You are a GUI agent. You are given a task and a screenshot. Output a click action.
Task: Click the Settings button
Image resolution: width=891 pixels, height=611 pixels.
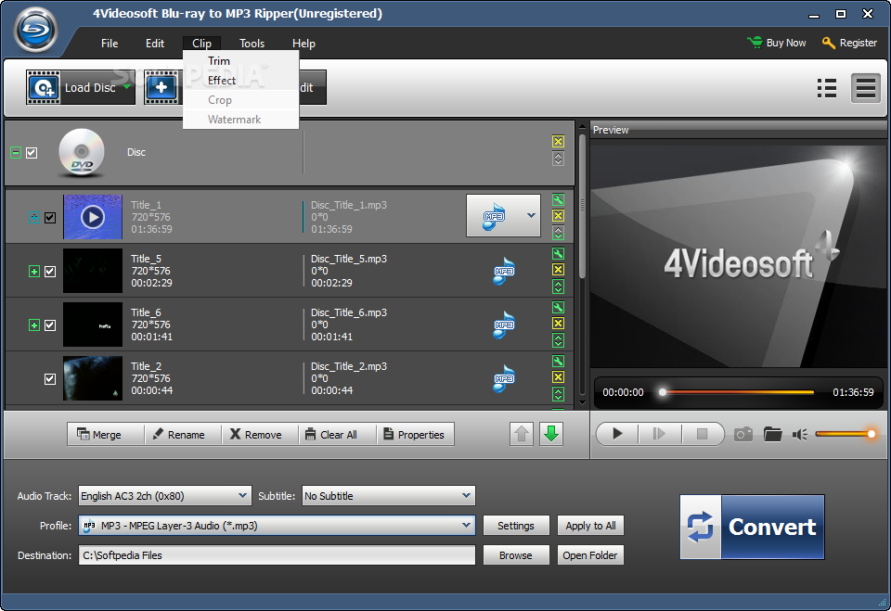[x=516, y=526]
